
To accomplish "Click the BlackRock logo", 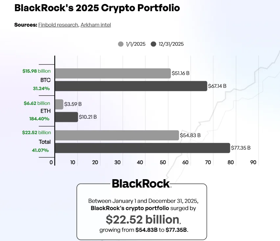I will (141, 183).
